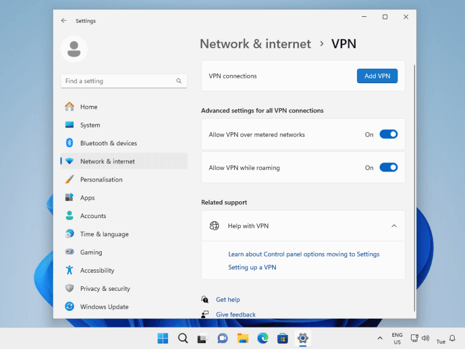Show hidden icons in system tray
The width and height of the screenshot is (465, 349).
pyautogui.click(x=380, y=339)
